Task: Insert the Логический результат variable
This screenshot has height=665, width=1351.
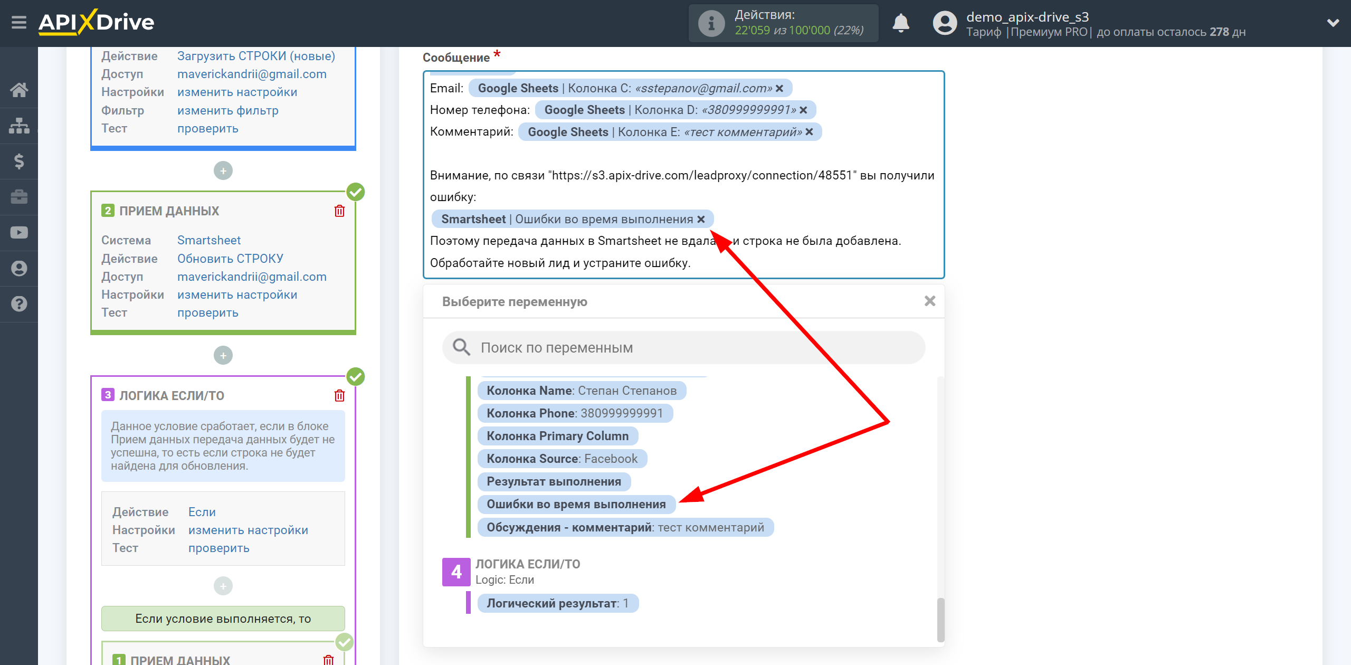Action: pyautogui.click(x=558, y=603)
